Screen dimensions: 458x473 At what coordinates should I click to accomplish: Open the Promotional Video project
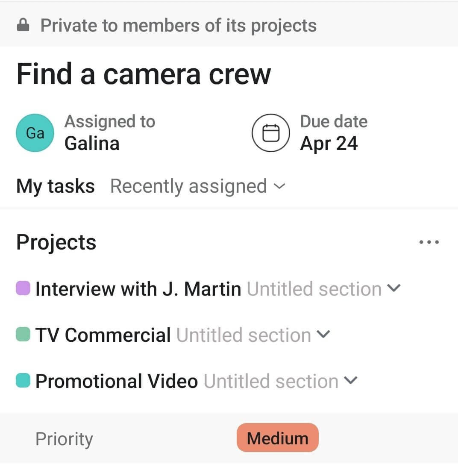116,381
